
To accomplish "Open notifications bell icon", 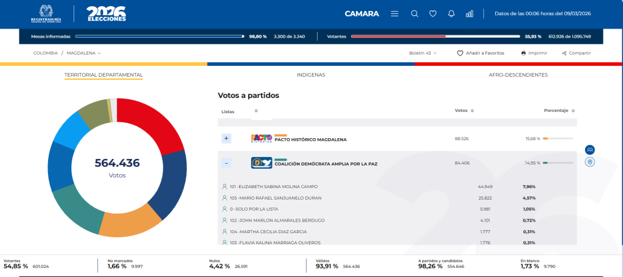I will [x=451, y=13].
